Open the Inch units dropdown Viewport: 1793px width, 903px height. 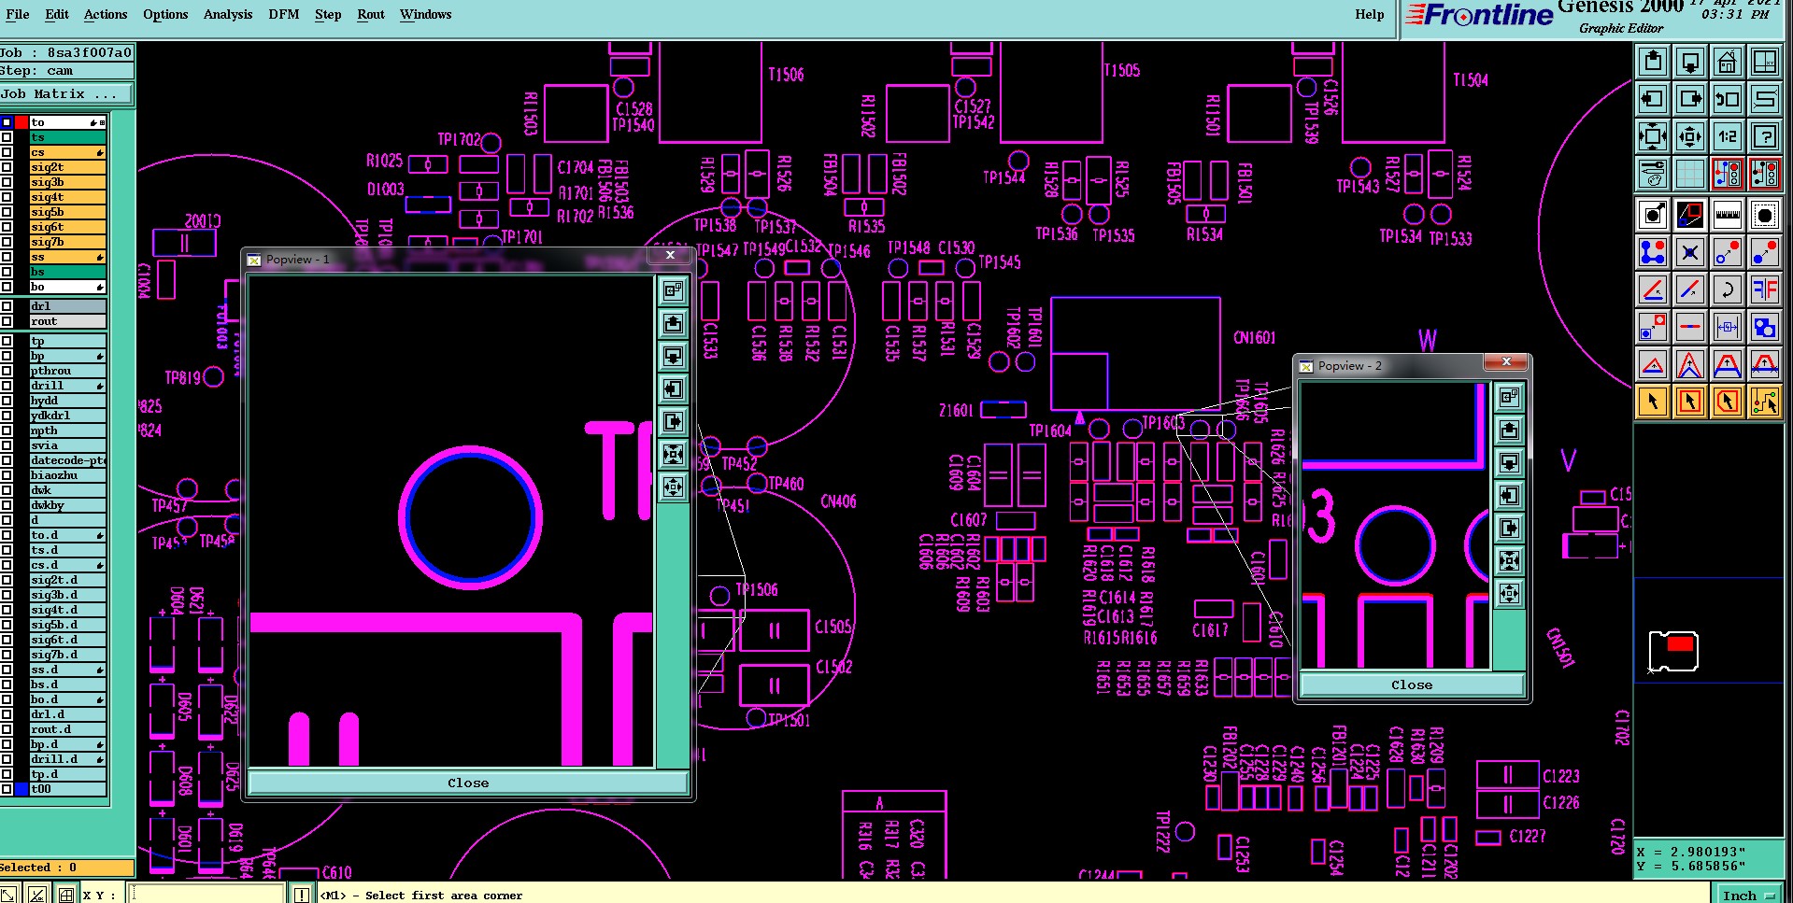tap(1749, 895)
